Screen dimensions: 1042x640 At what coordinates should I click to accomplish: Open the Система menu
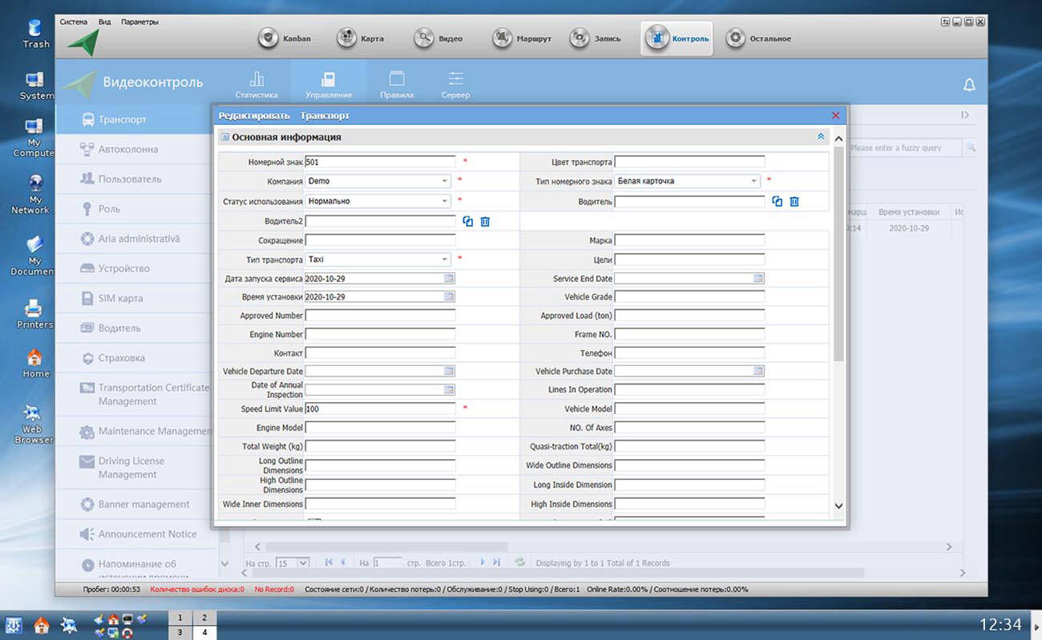[x=73, y=22]
